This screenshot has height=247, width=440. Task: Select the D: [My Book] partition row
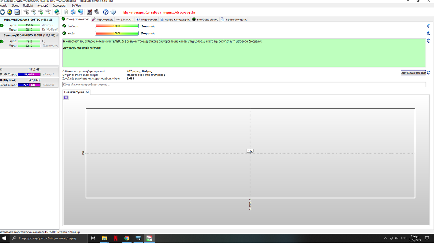pyautogui.click(x=30, y=83)
